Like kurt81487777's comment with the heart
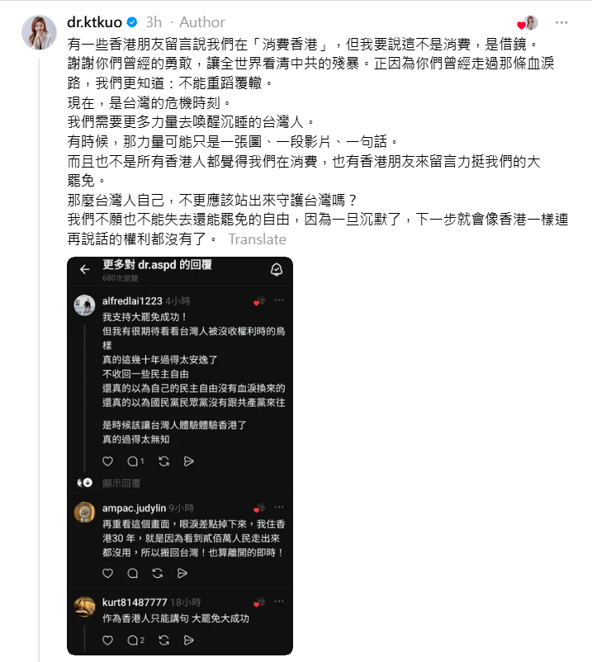592x662 pixels. [x=107, y=641]
